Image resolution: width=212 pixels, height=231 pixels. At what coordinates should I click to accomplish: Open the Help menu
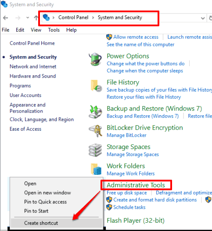72,30
